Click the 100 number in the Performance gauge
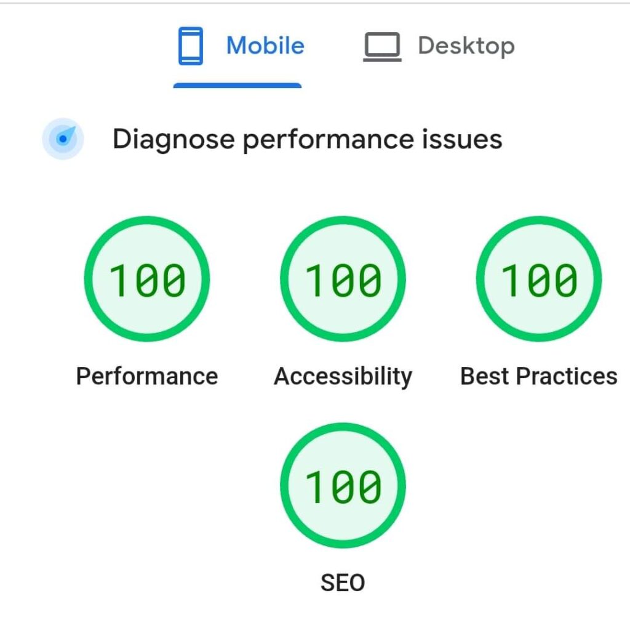630x625 pixels. tap(147, 280)
